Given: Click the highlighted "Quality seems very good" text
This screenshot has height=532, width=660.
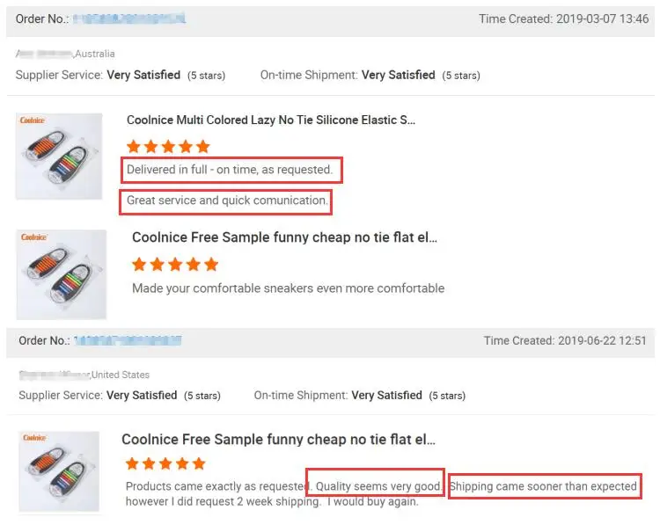Looking at the screenshot, I should pyautogui.click(x=376, y=486).
